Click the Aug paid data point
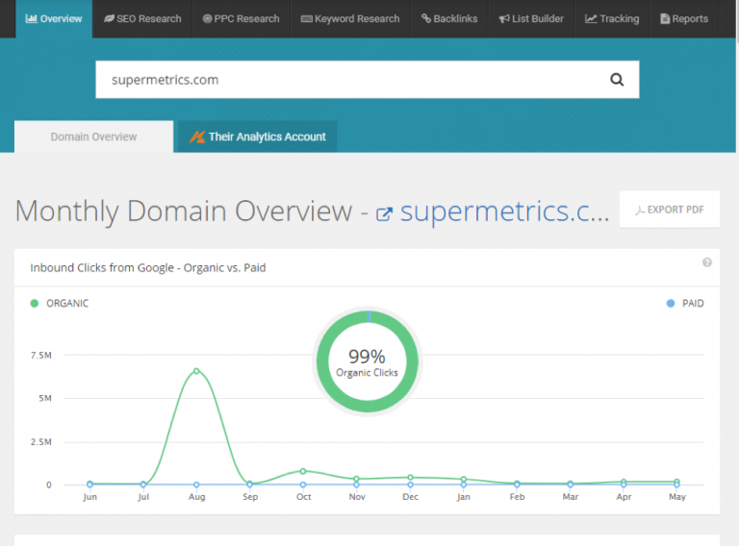 (196, 484)
